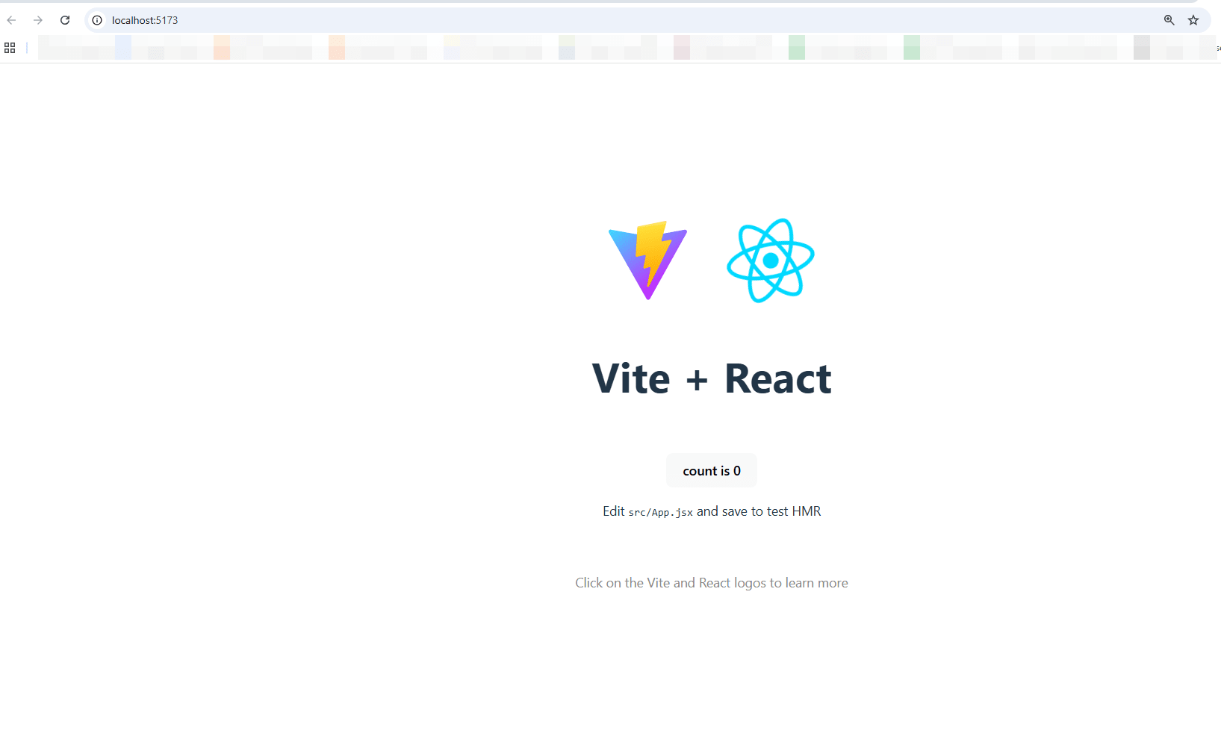Open the React atom logo link

[771, 261]
